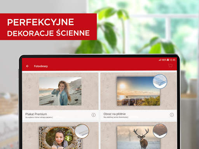This screenshot has height=149, width=199.
Task: Click the Obraz na płótnie title
Action: pyautogui.click(x=115, y=114)
